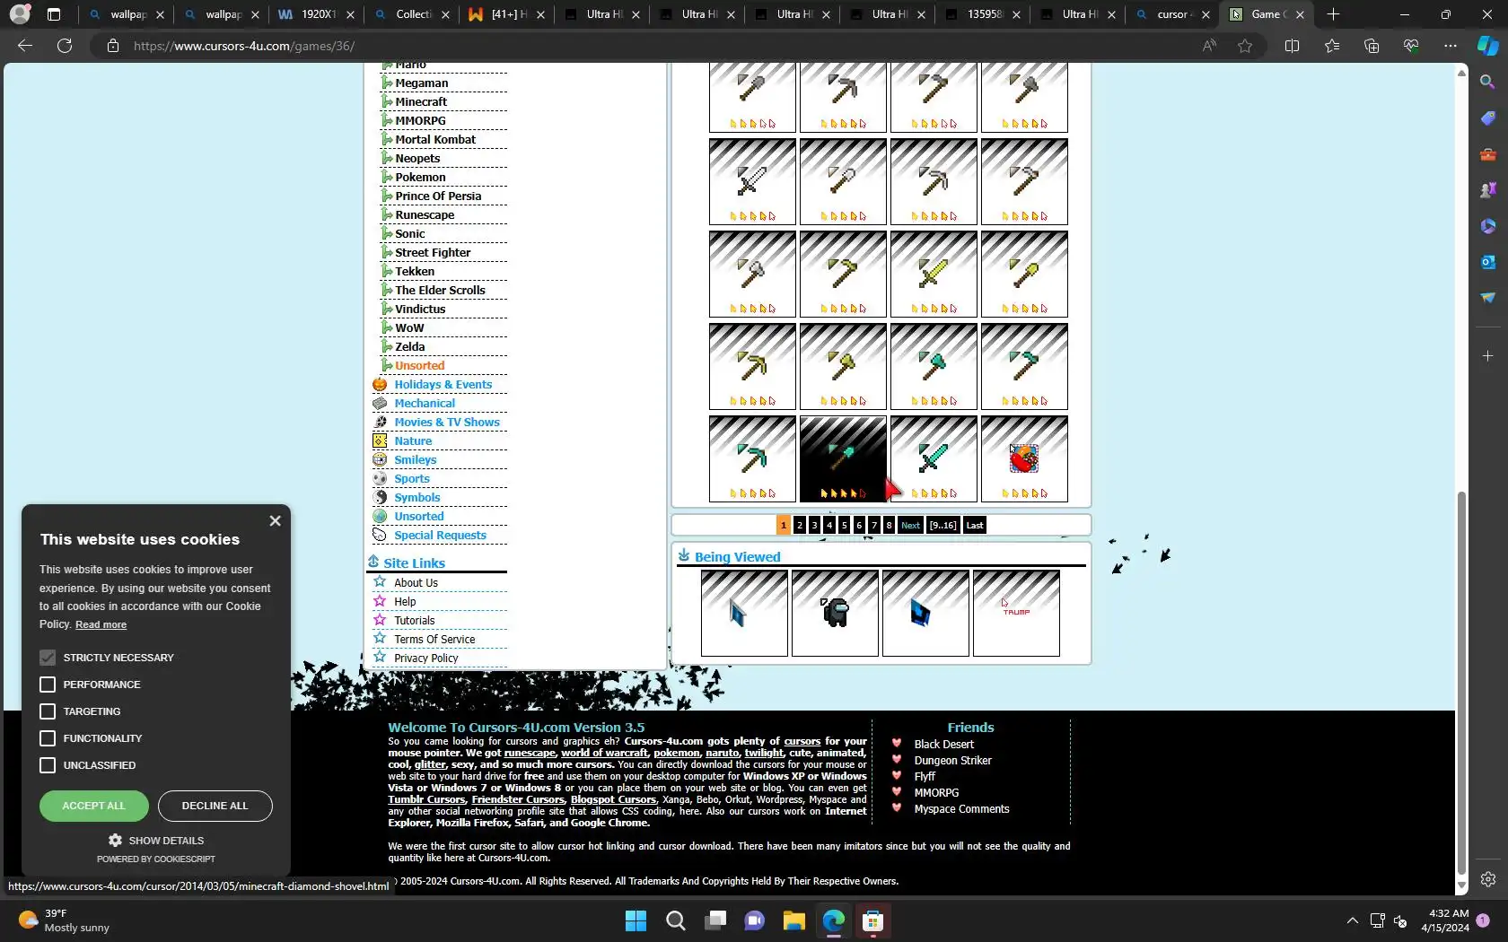Refresh the current page
The image size is (1508, 942).
pos(65,46)
